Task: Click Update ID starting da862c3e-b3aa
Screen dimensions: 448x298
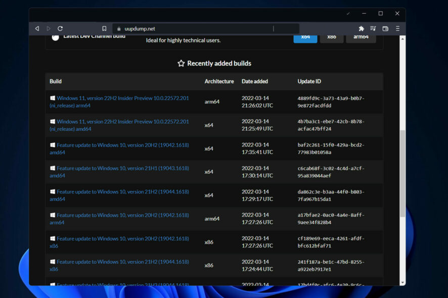Action: point(331,195)
